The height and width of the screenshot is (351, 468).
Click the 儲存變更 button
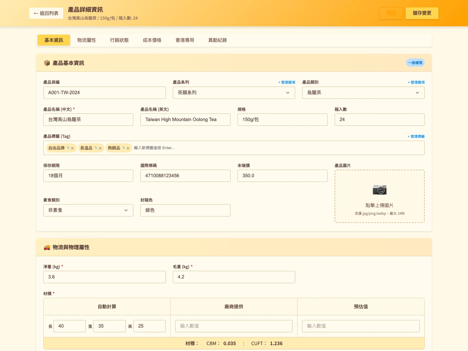point(422,13)
